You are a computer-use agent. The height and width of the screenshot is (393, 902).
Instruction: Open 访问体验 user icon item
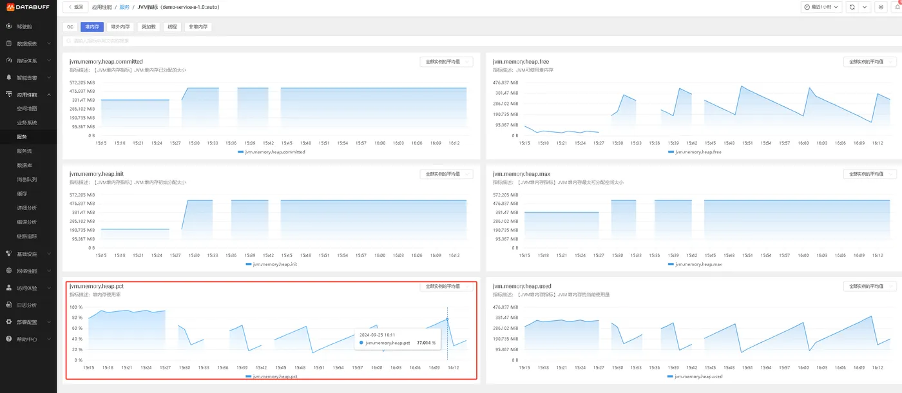point(28,288)
